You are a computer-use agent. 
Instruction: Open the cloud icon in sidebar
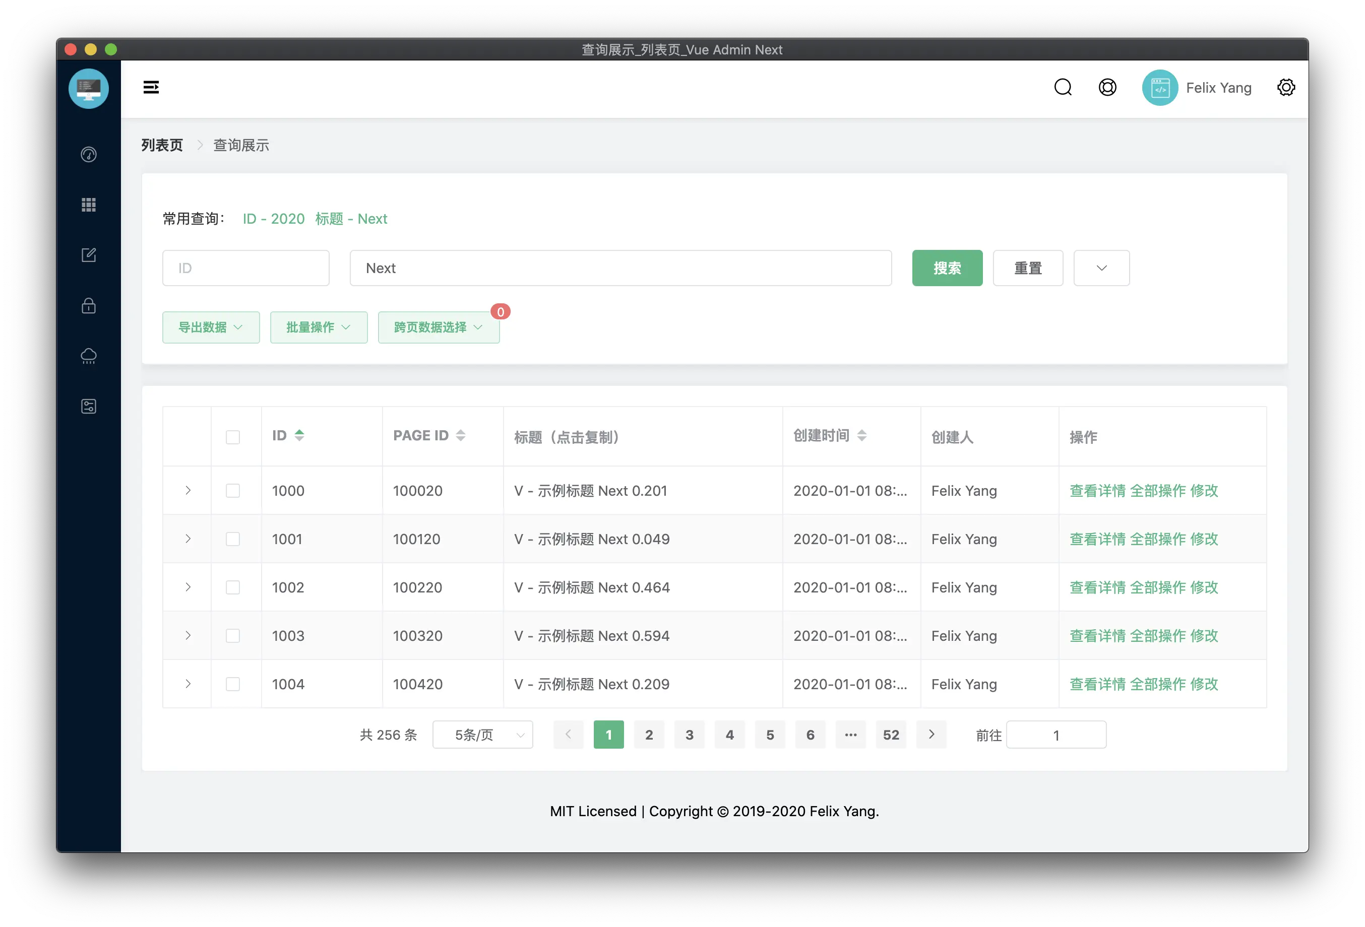(89, 356)
